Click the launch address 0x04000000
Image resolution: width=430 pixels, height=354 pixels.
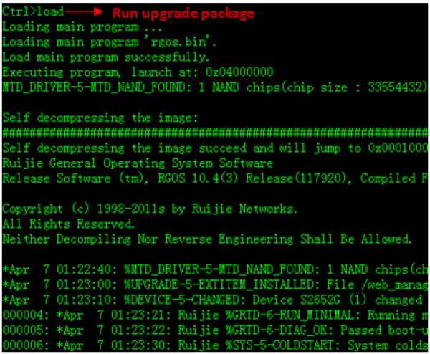239,72
